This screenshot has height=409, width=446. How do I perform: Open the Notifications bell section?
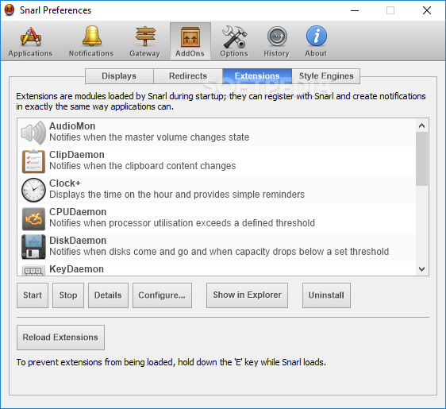tap(91, 41)
